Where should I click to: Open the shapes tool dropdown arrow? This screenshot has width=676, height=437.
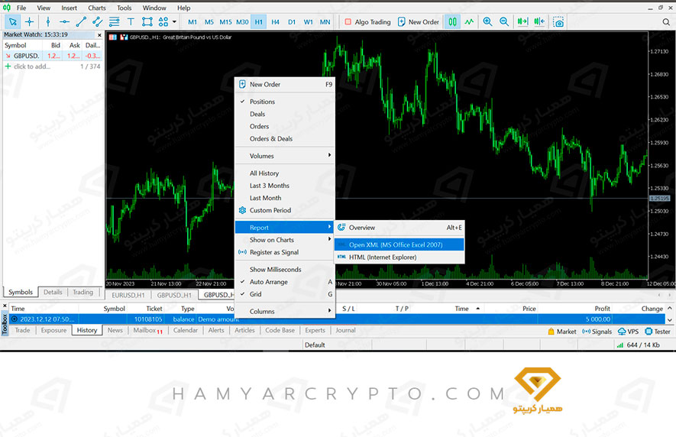[174, 22]
